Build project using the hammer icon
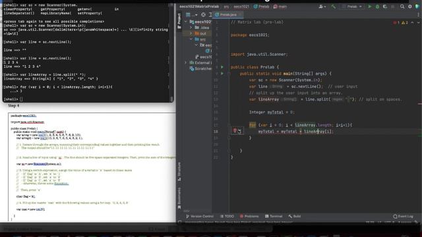 click(x=333, y=7)
